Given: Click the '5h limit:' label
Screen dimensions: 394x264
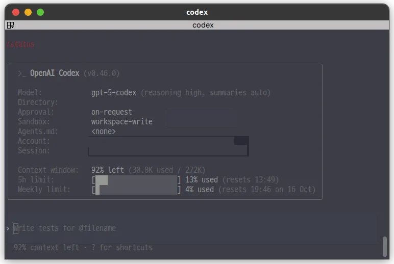Looking at the screenshot, I should pyautogui.click(x=36, y=180).
